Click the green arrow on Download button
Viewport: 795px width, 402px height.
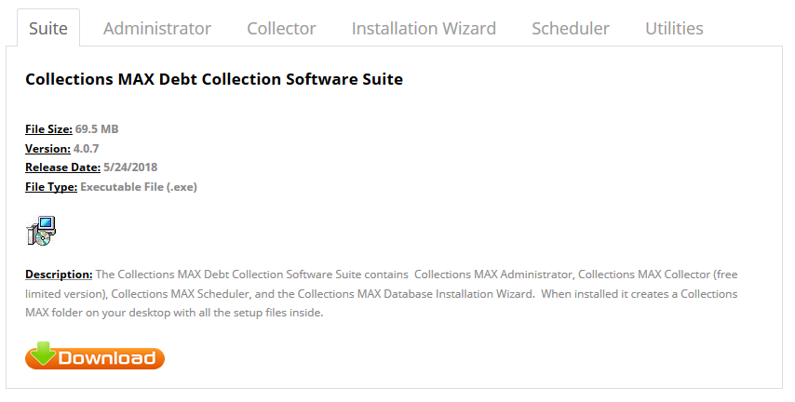(x=43, y=353)
